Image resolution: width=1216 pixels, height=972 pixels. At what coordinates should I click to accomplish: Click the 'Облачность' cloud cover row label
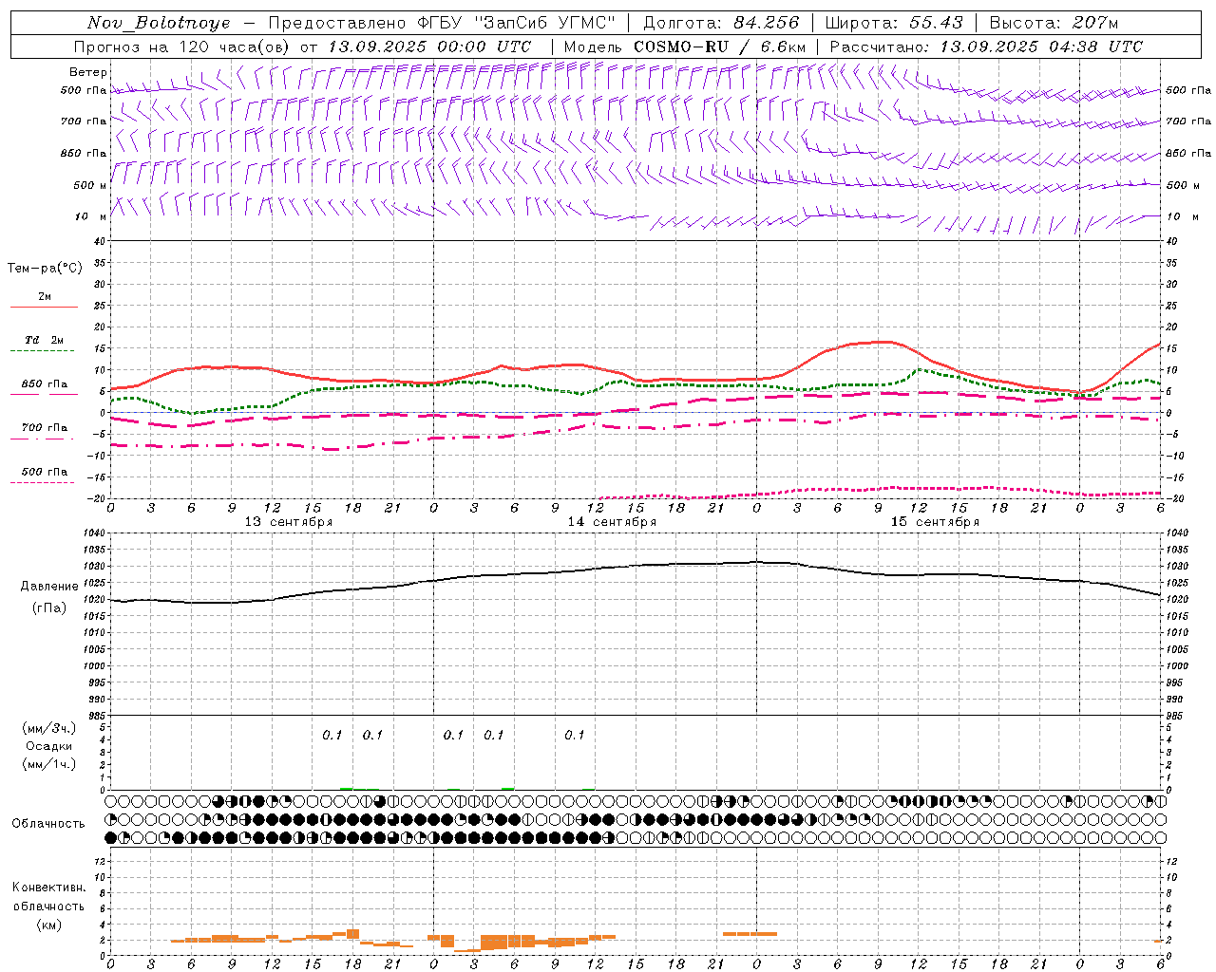coord(48,823)
